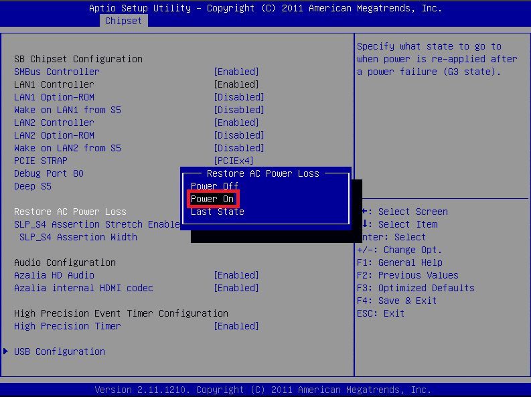
Task: Change LAN1 Option-ROM [Disabled] value
Action: click(x=239, y=98)
